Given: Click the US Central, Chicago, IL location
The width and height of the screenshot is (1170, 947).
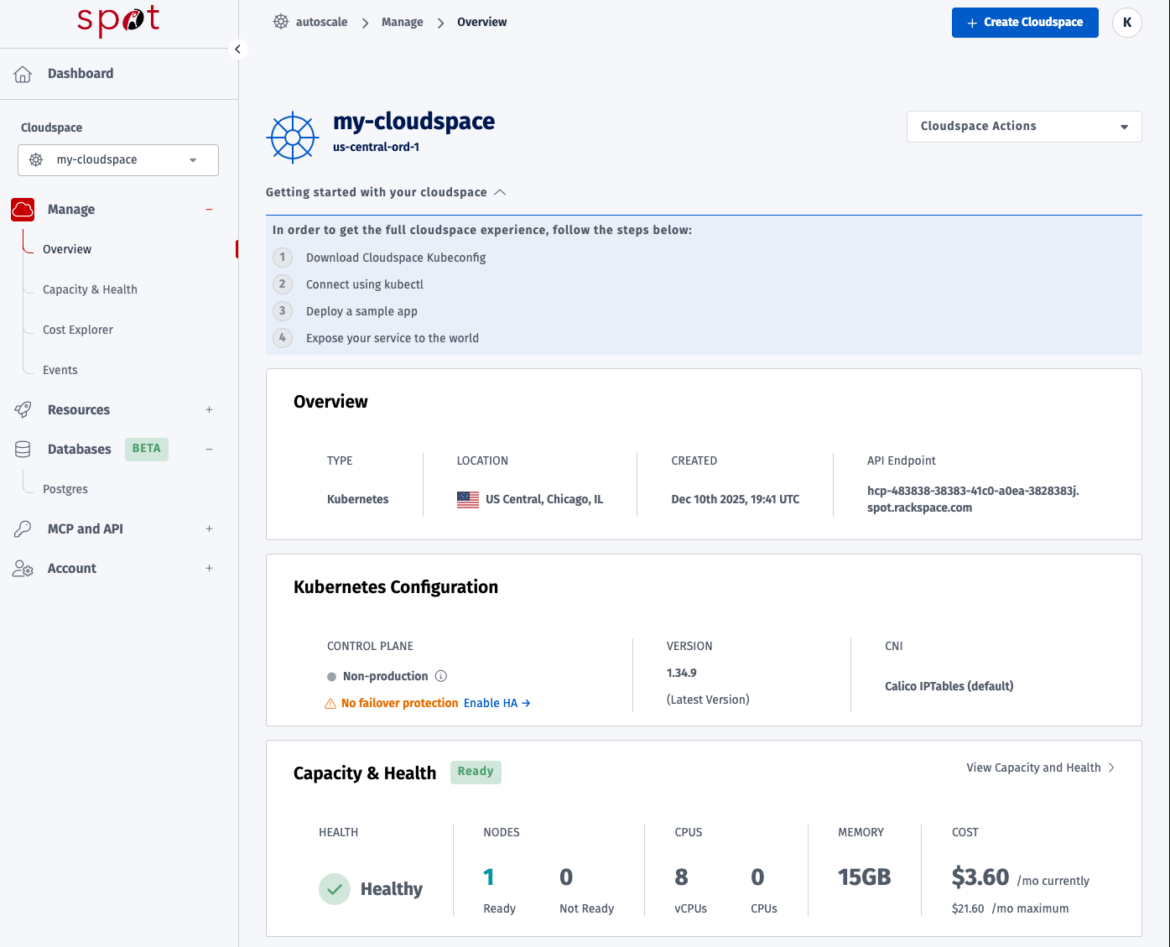Looking at the screenshot, I should pos(544,499).
